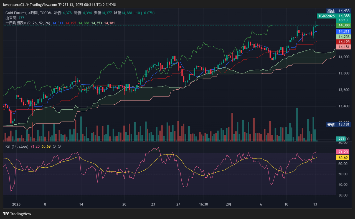
Task: Click the 安値 14,377 legend value
Action: point(103,13)
